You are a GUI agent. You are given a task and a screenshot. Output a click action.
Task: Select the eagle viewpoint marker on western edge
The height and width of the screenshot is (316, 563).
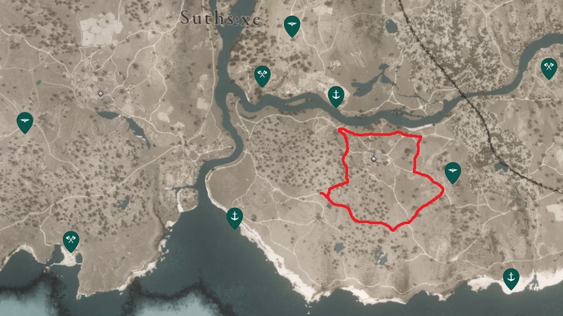[x=25, y=123]
